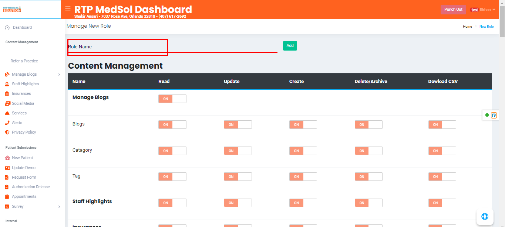Viewport: 505px width, 227px height.
Task: Click the test user avatar badge
Action: click(x=474, y=10)
